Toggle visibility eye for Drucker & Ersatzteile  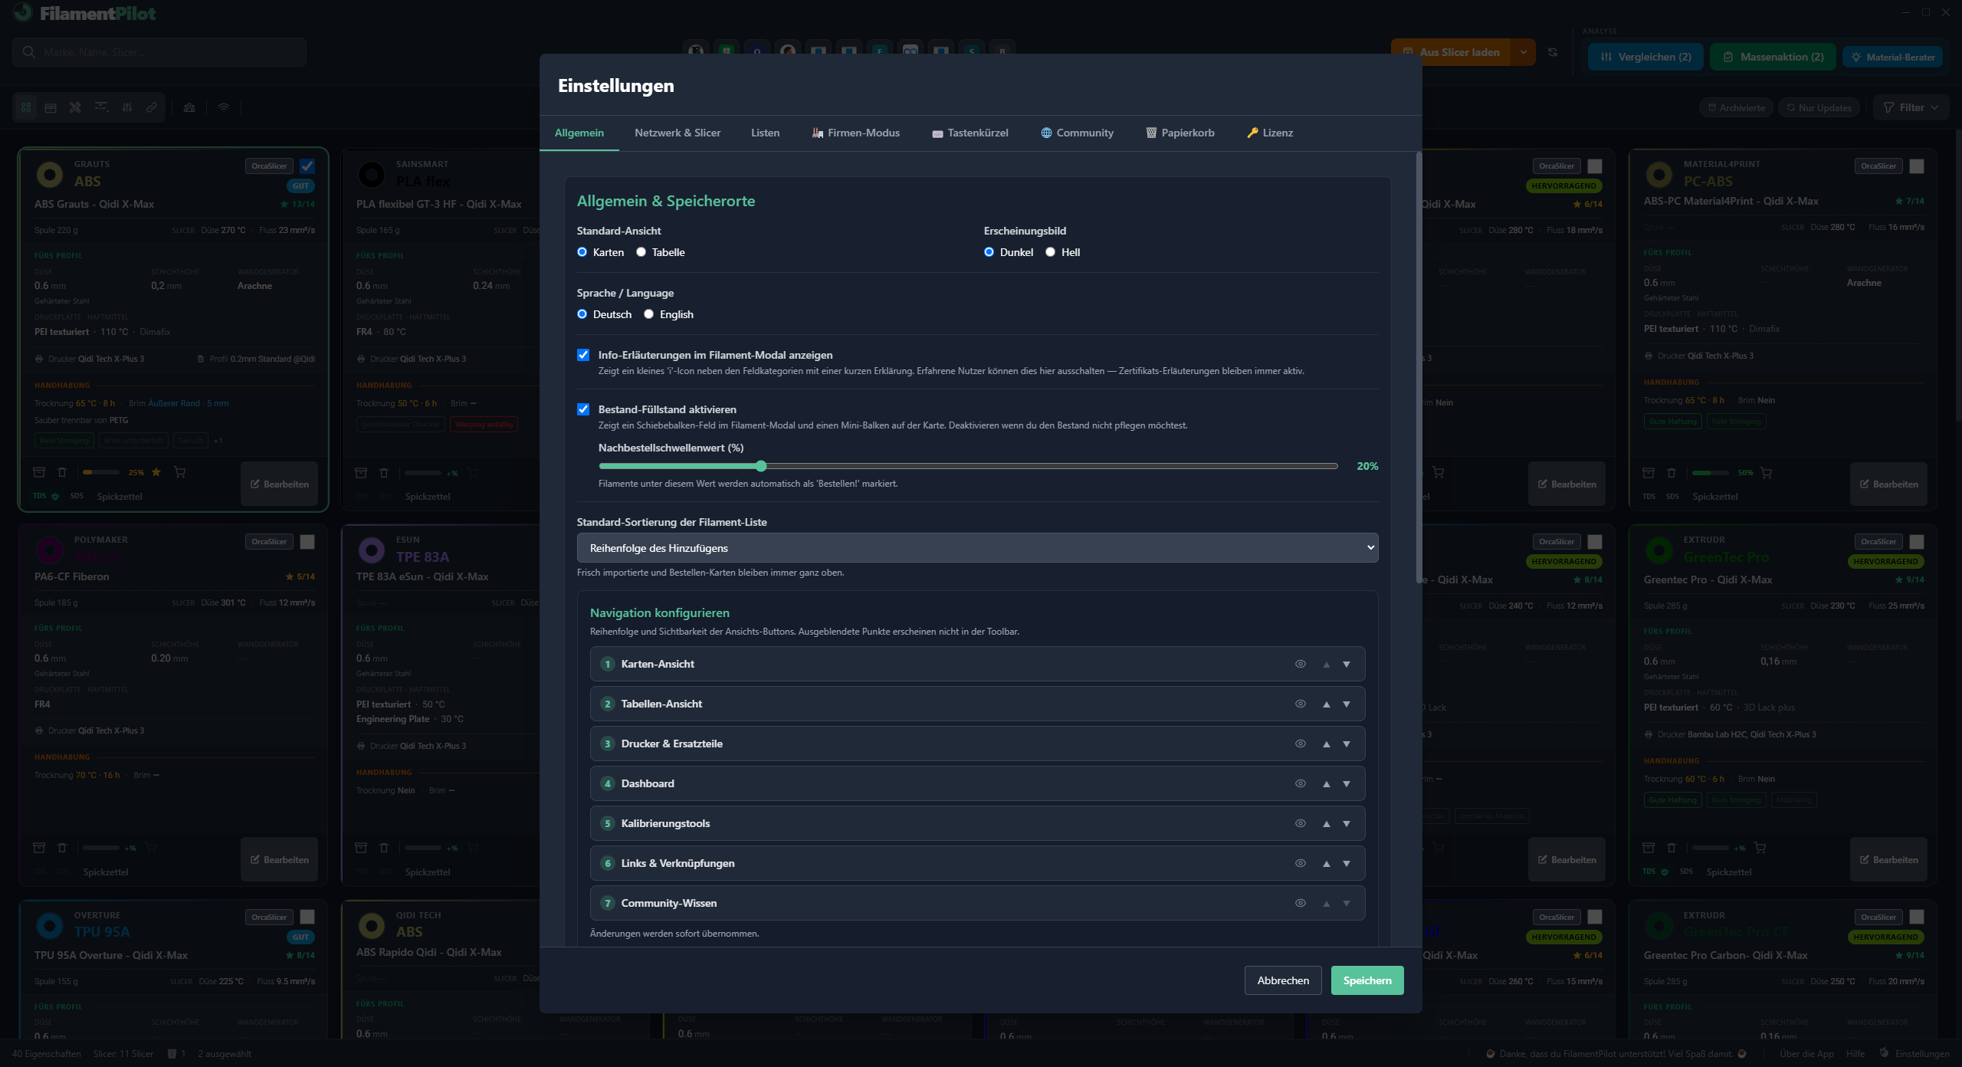[x=1301, y=744]
